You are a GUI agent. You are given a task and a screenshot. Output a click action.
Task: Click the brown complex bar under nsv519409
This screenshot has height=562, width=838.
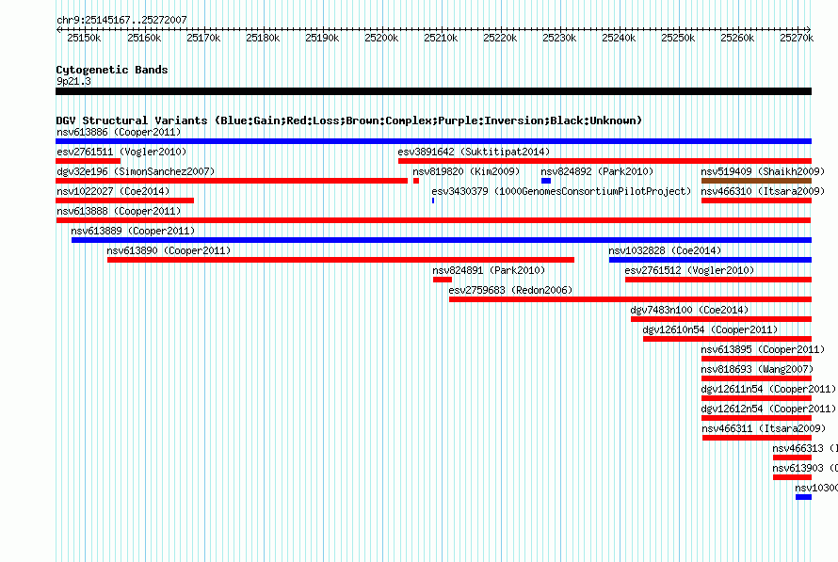pyautogui.click(x=756, y=181)
